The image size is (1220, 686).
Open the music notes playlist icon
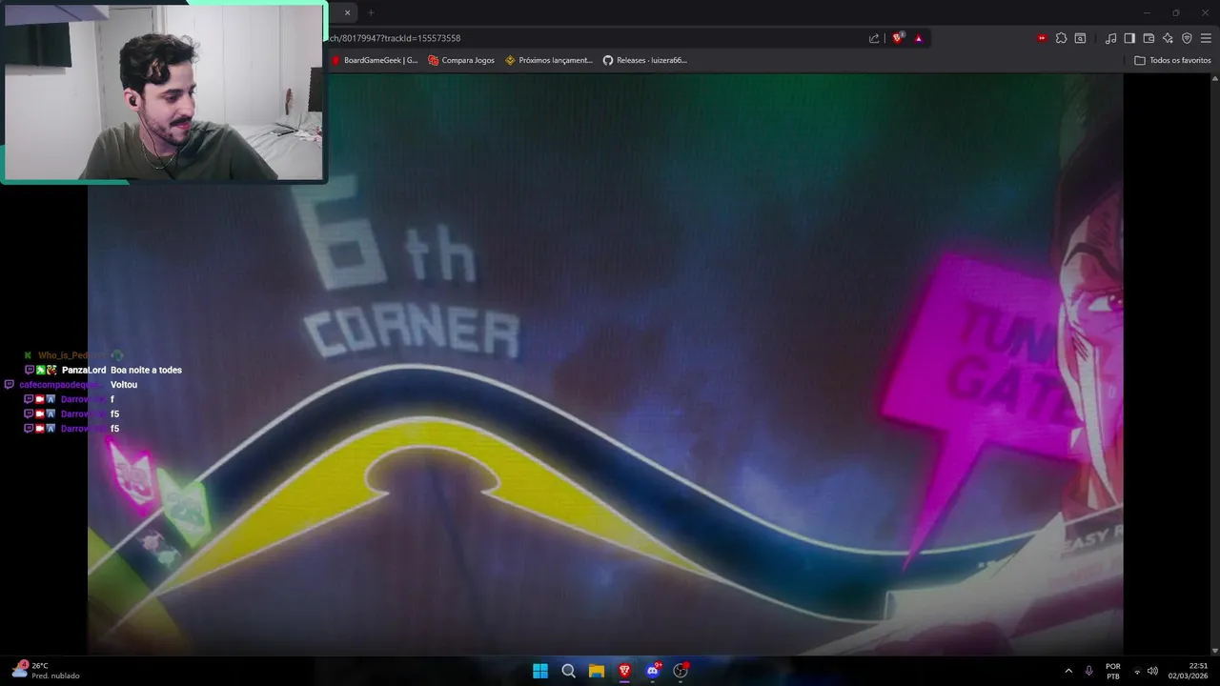coord(1110,38)
